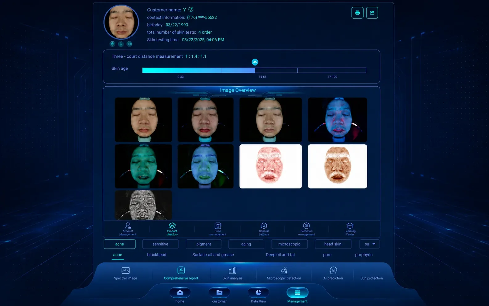Open the customer section

tap(219, 295)
